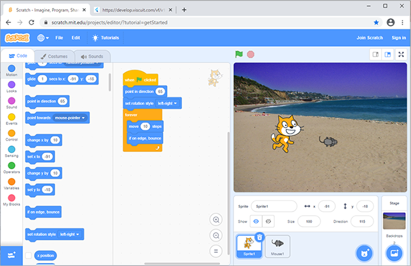Viewport: 411px width, 266px height.
Task: Select the Motion block category
Action: click(12, 71)
